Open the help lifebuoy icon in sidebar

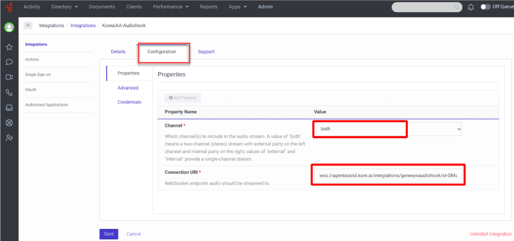9,123
